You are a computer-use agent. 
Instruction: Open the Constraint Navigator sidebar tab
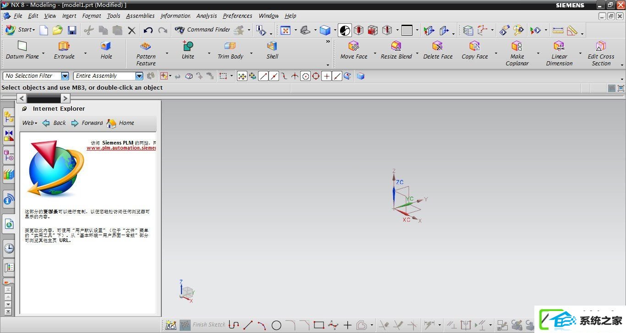pyautogui.click(x=9, y=136)
